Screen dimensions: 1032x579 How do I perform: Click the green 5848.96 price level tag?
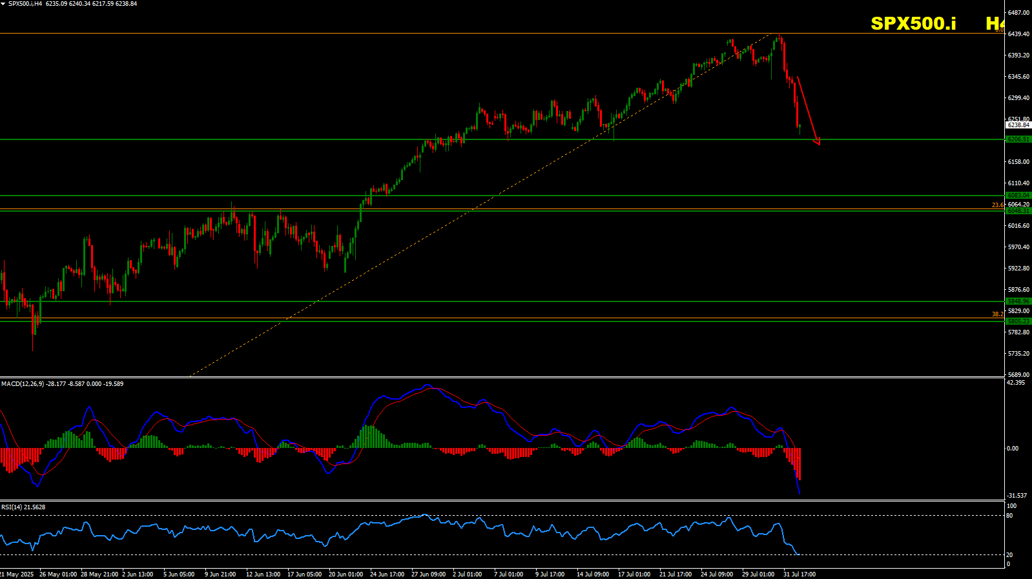pos(1018,301)
